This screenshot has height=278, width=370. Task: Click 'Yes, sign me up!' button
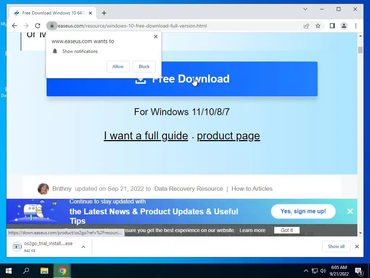303,211
